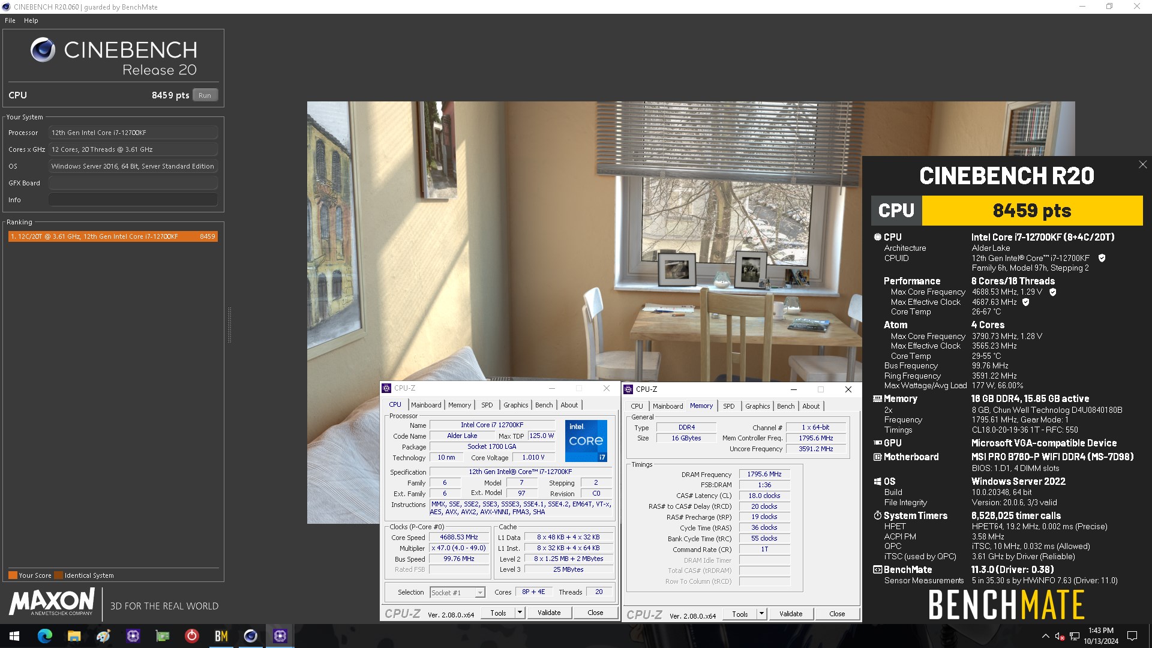1152x648 pixels.
Task: Click the empty Info field
Action: coord(133,200)
